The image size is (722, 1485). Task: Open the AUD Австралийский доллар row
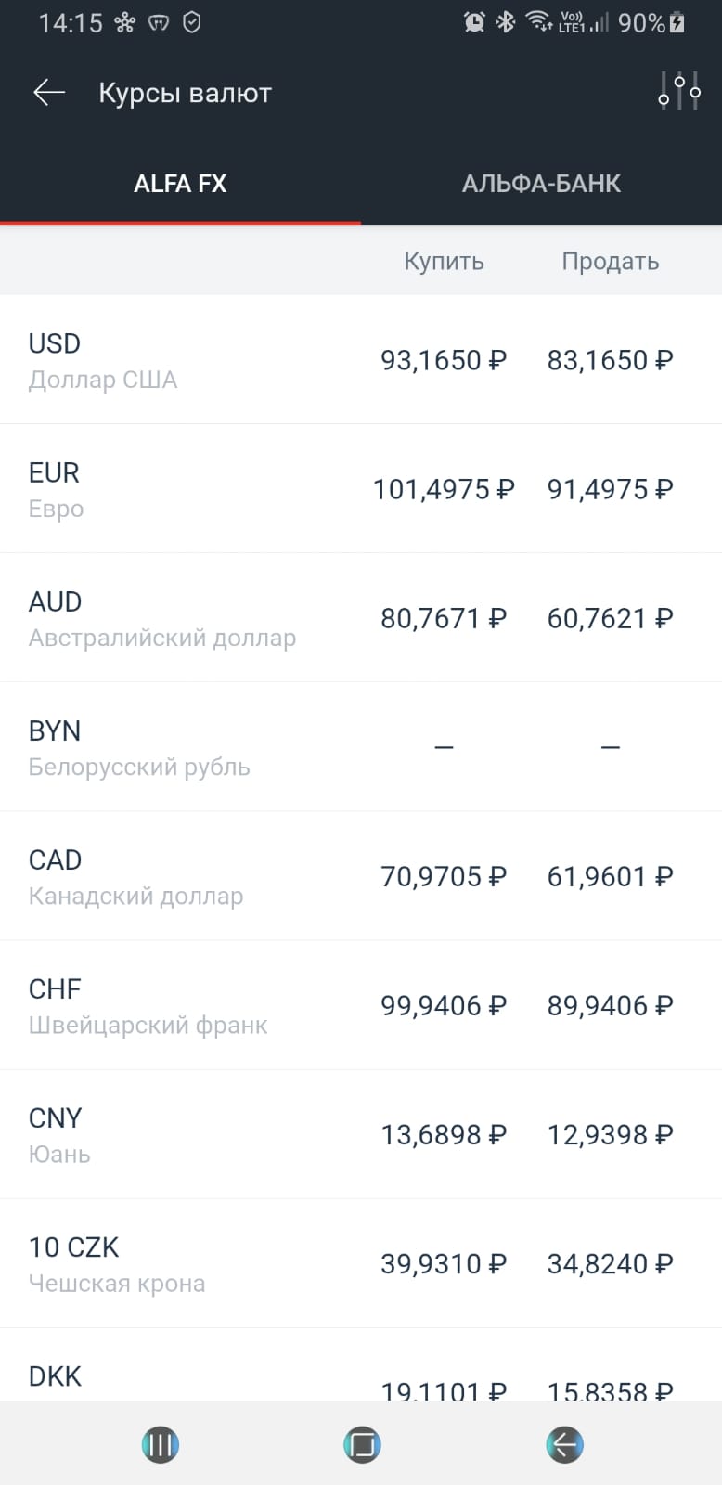coord(361,618)
